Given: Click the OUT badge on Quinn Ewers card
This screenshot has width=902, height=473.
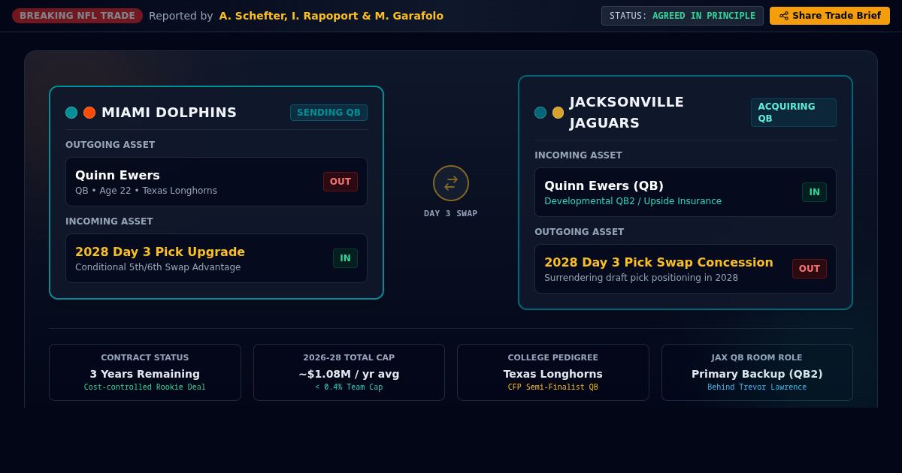Looking at the screenshot, I should 341,182.
